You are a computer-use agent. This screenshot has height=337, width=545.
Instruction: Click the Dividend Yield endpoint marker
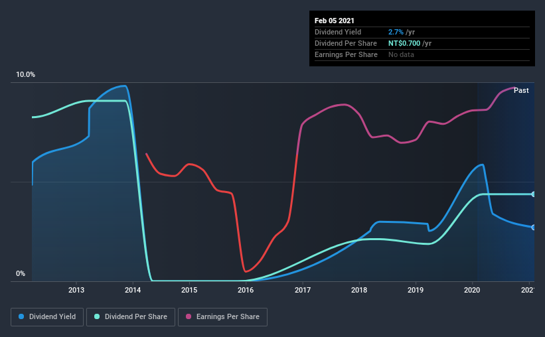pos(533,228)
